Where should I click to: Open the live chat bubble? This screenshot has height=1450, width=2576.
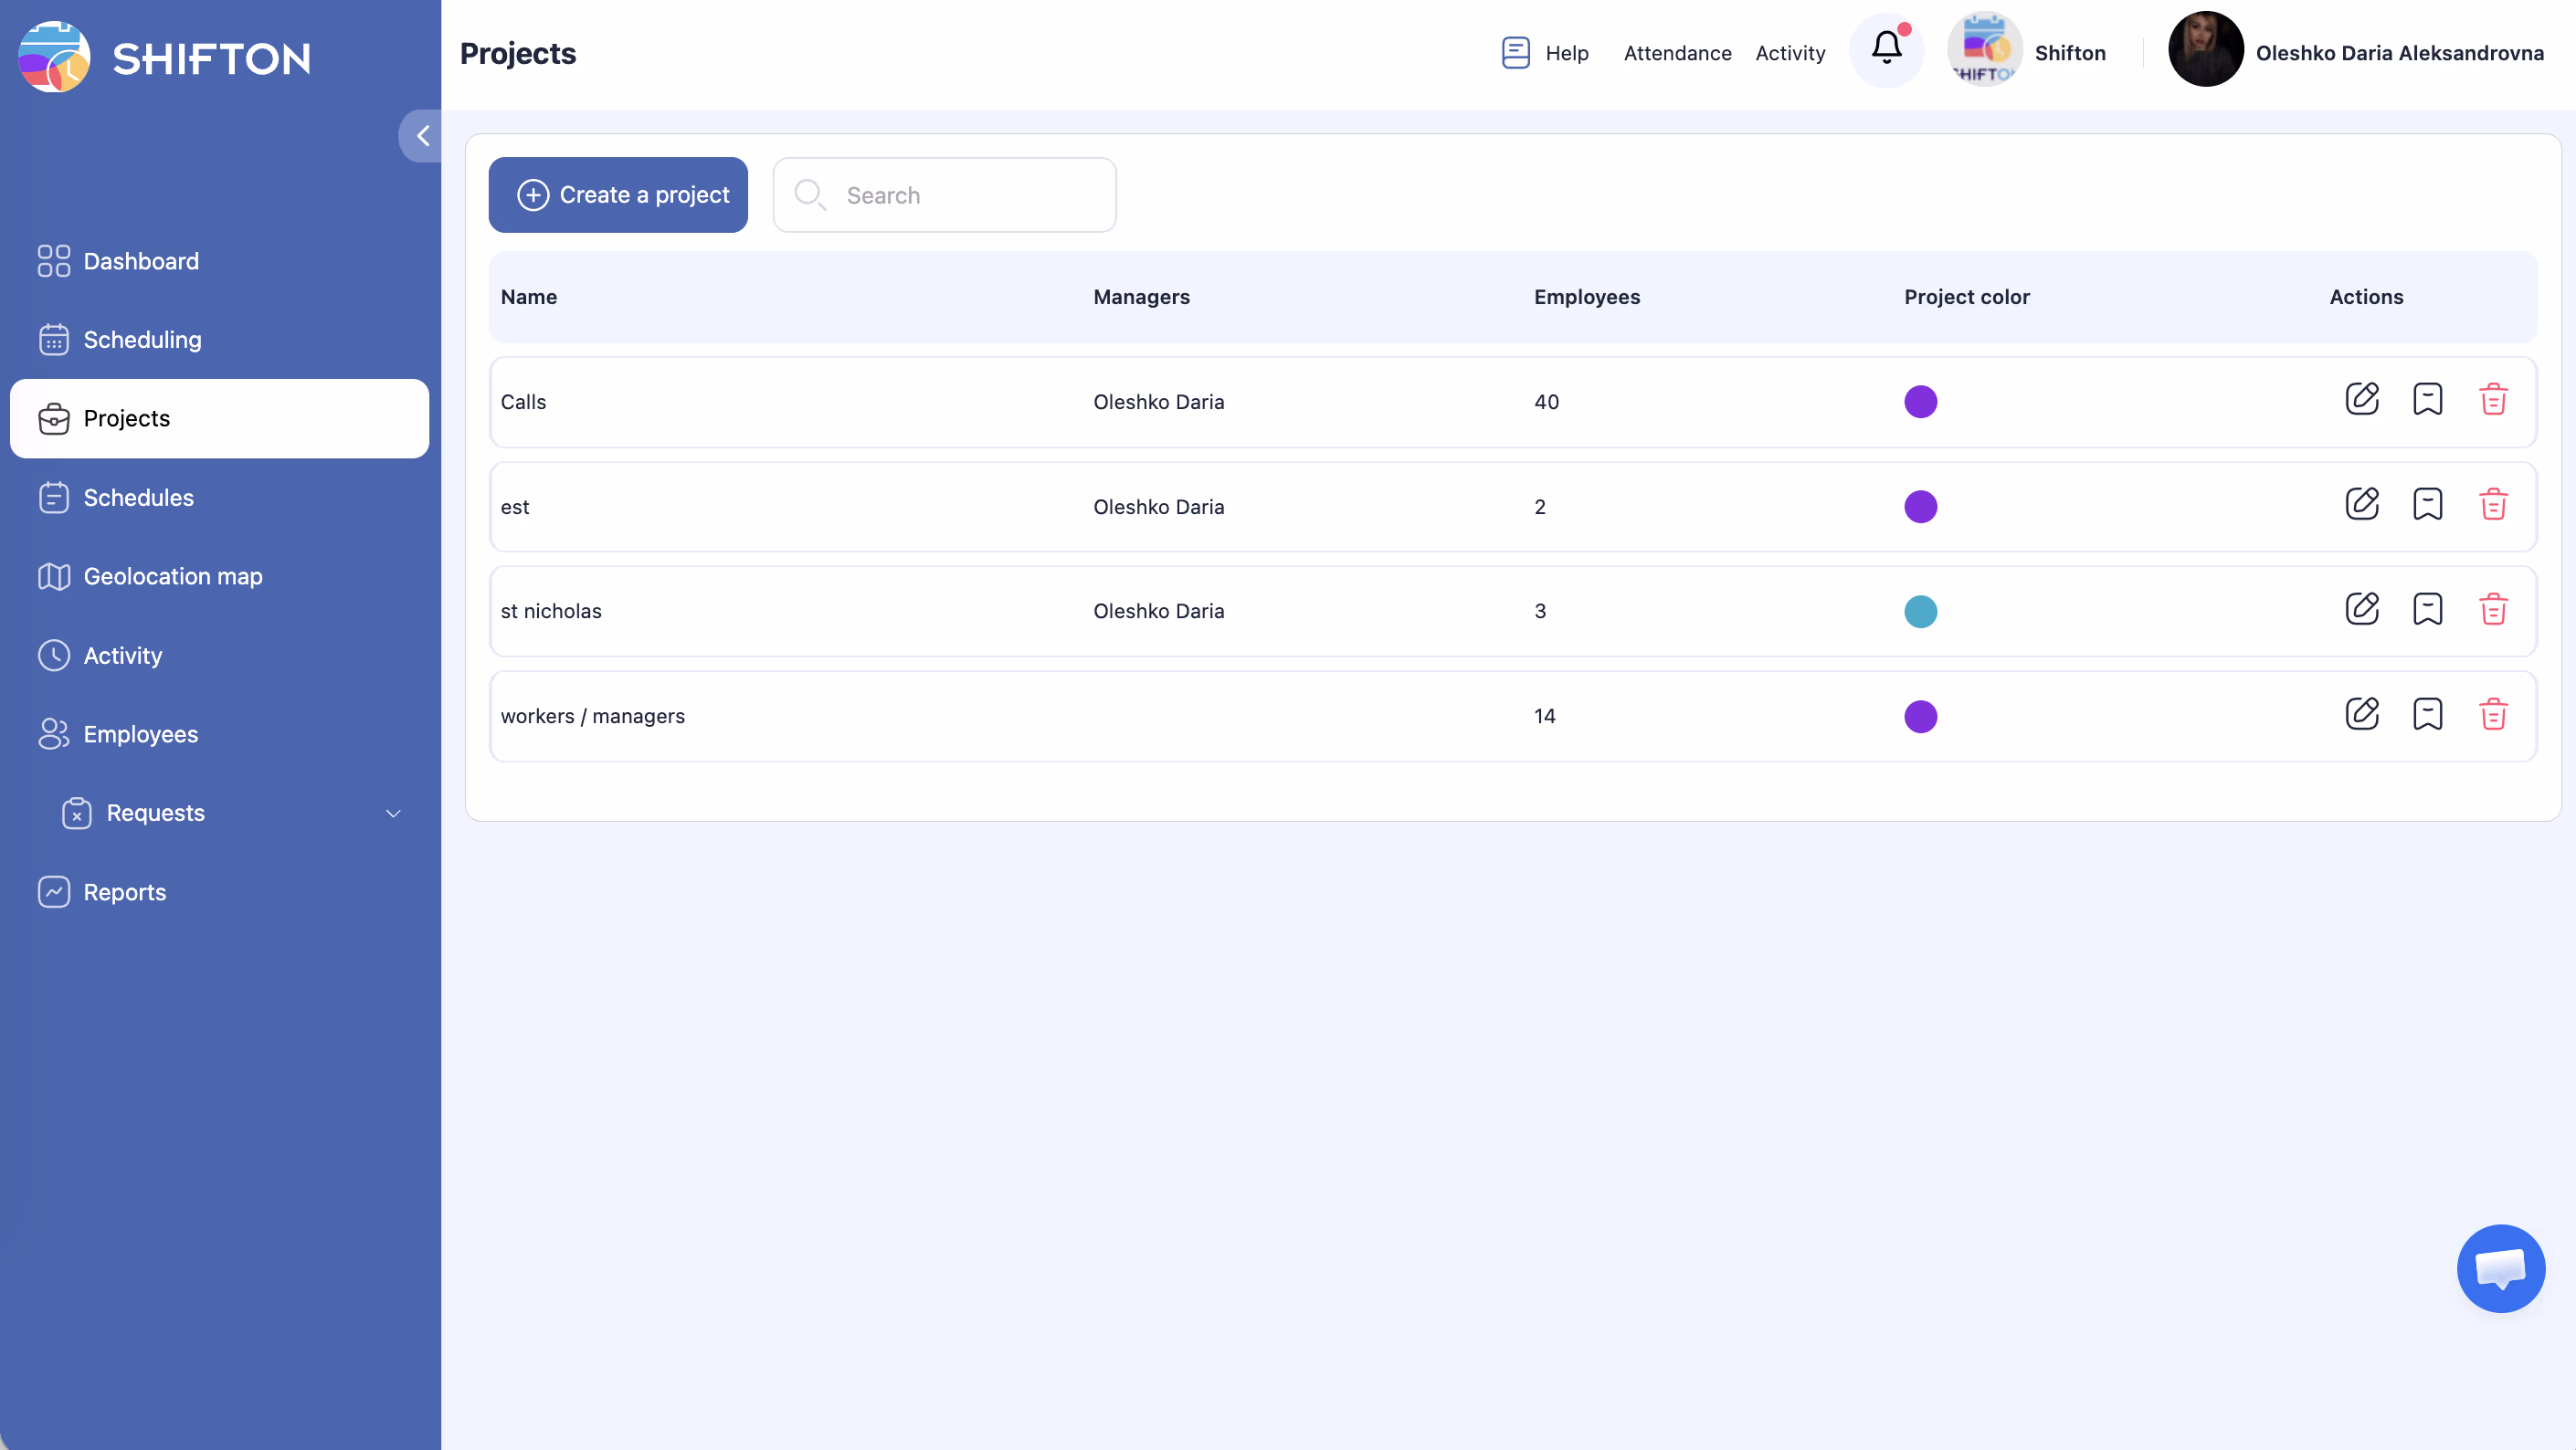2500,1268
